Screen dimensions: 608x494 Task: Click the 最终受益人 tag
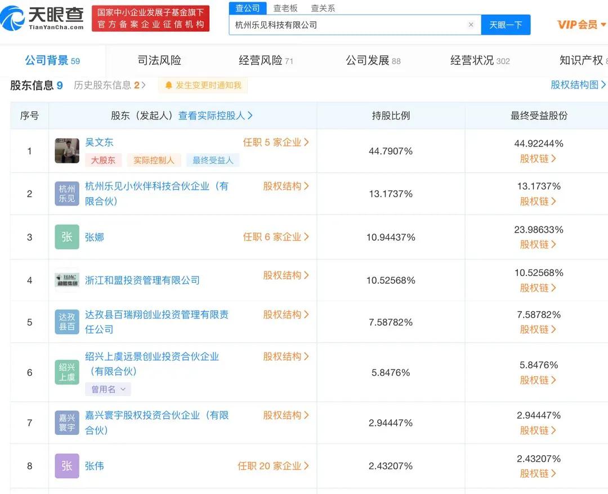(x=213, y=160)
